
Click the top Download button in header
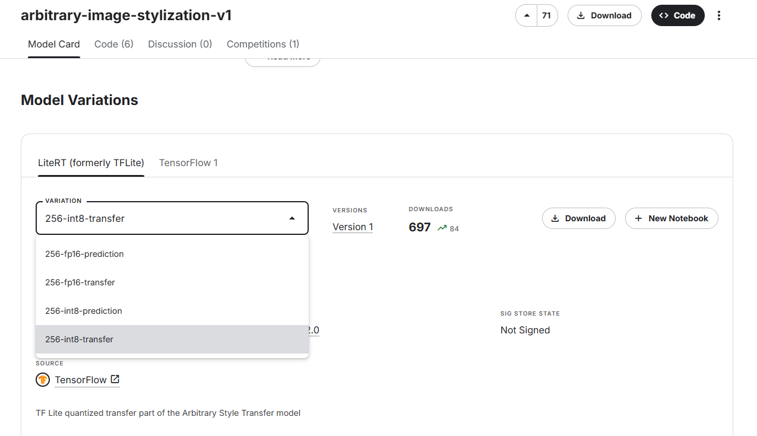tap(604, 15)
